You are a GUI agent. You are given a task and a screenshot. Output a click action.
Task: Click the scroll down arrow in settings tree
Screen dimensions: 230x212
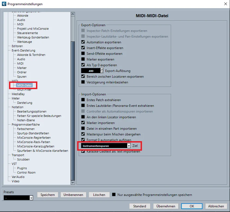point(73,182)
